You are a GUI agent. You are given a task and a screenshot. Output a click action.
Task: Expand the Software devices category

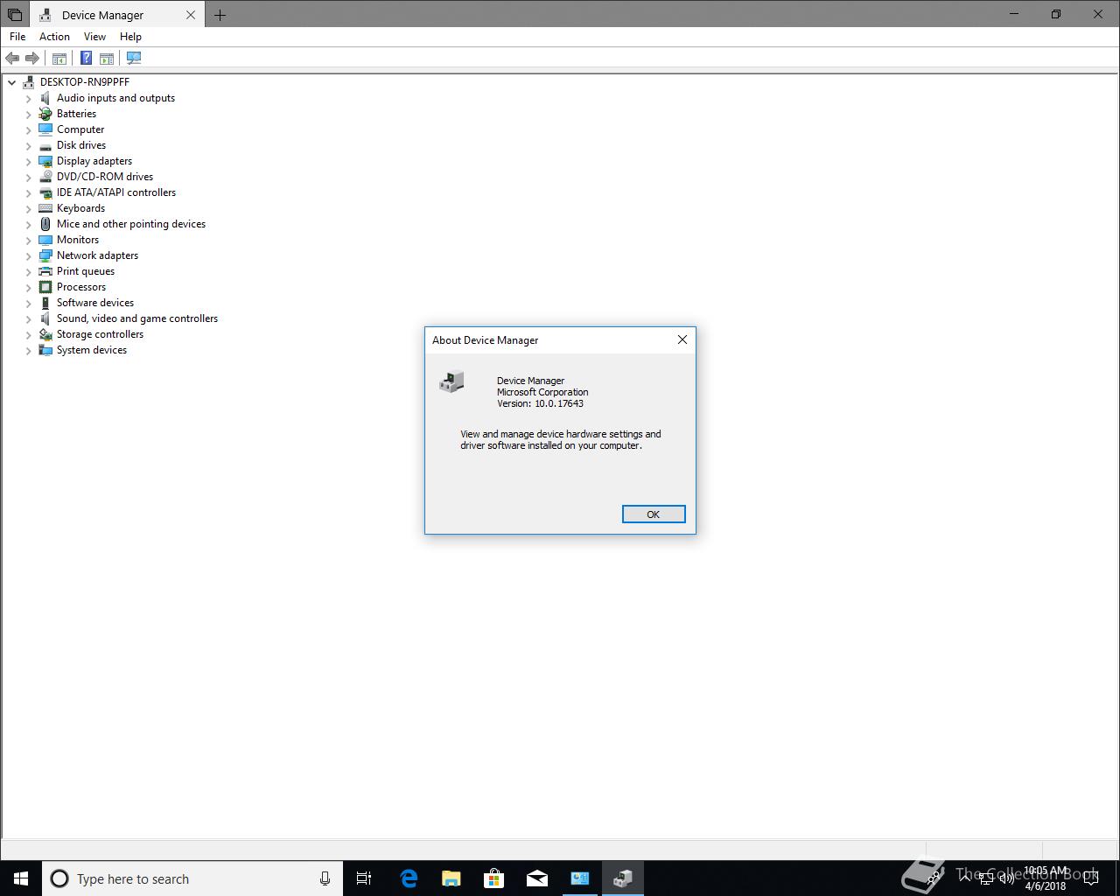pyautogui.click(x=29, y=303)
